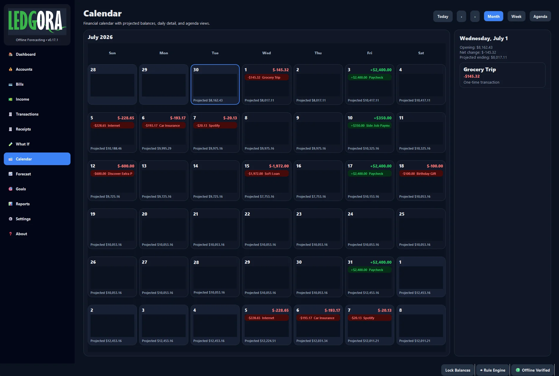This screenshot has height=376, width=559.
Task: Select the July 6 Car Insurance event
Action: [x=164, y=126]
